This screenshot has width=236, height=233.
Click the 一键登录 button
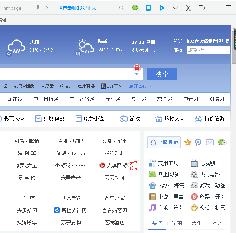point(164,142)
